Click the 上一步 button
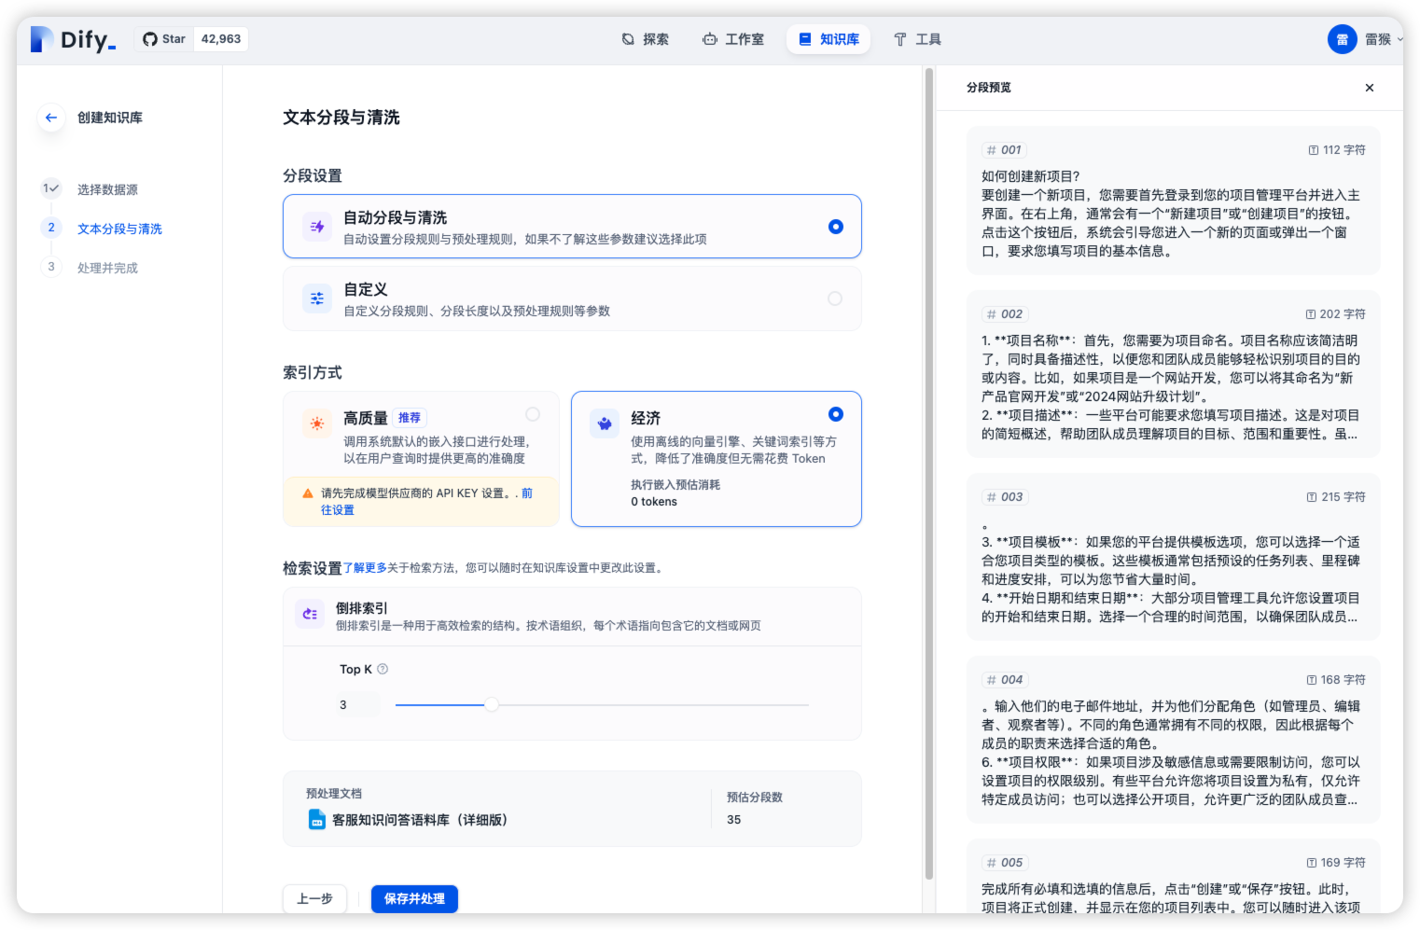The image size is (1420, 930). point(314,899)
